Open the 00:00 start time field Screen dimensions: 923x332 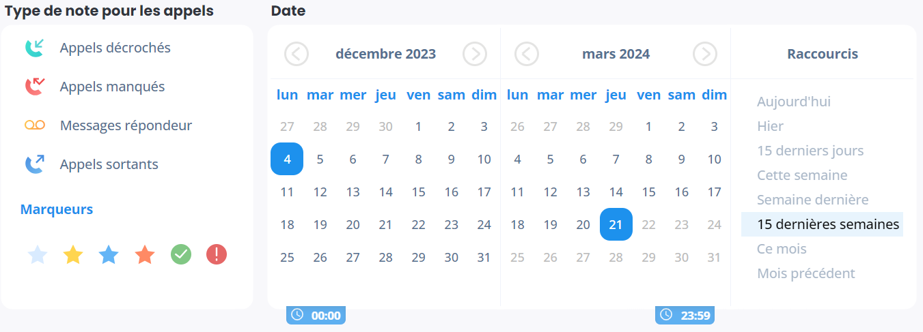tap(316, 315)
